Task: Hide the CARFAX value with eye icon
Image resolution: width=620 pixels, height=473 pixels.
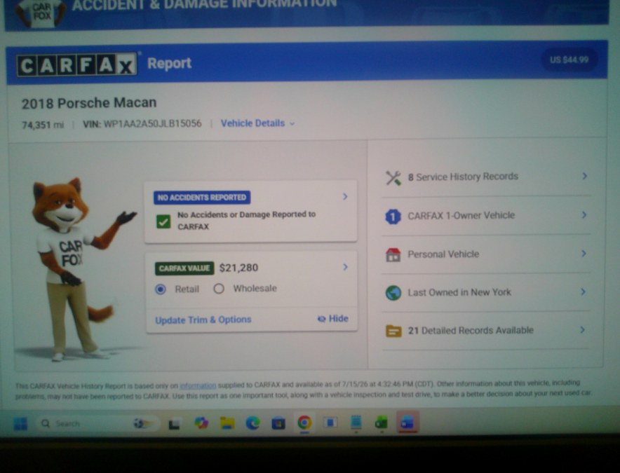Action: click(333, 319)
